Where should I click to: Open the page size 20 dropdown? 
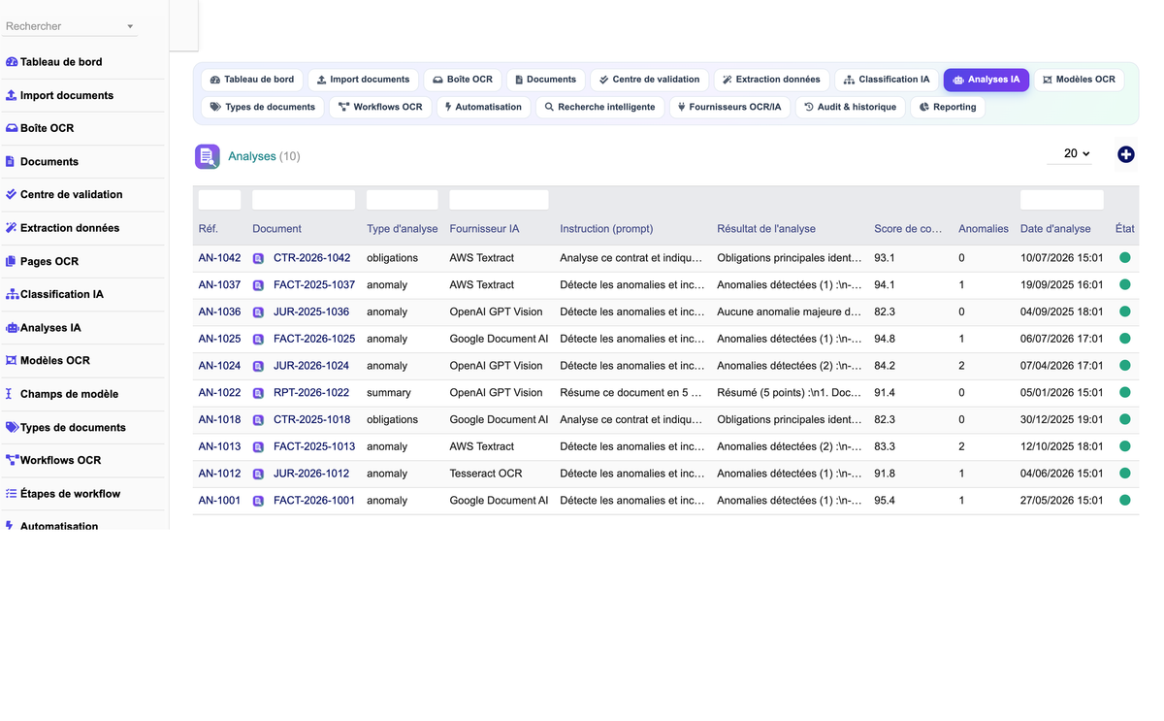click(1071, 154)
